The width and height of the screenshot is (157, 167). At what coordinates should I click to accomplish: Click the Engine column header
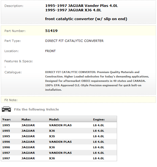tap(99, 120)
